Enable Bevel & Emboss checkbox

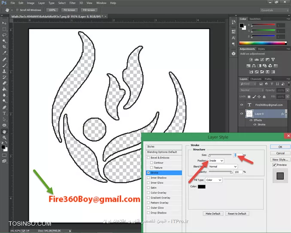(x=148, y=157)
